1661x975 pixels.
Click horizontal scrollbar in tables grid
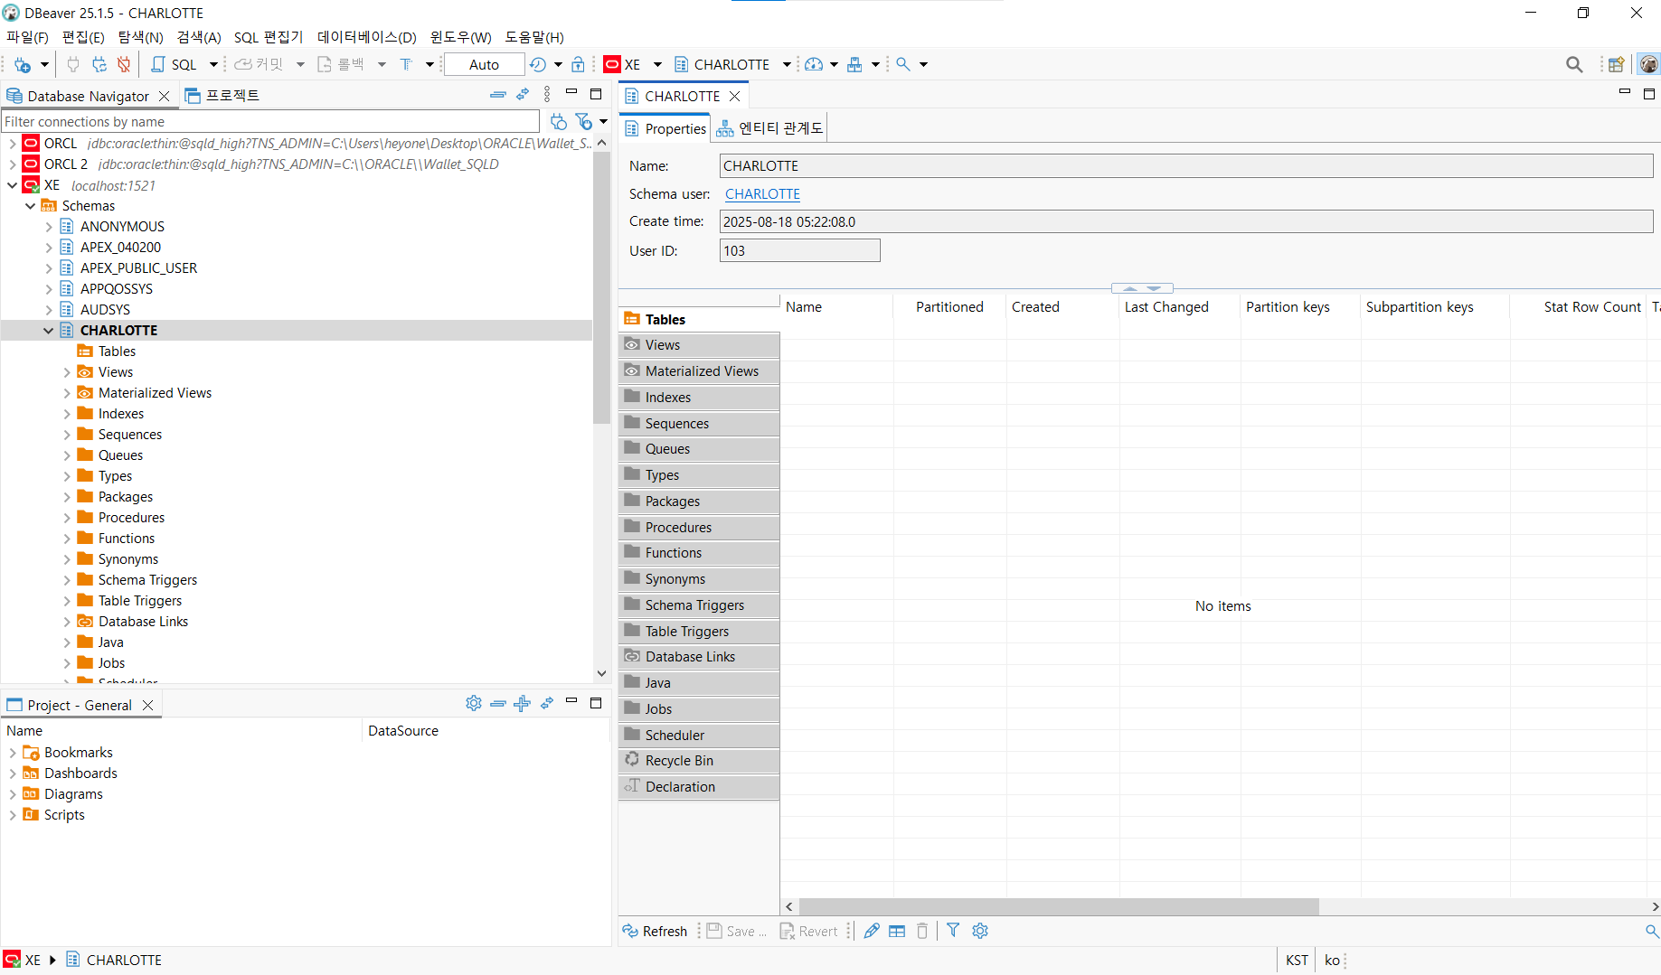point(1059,906)
